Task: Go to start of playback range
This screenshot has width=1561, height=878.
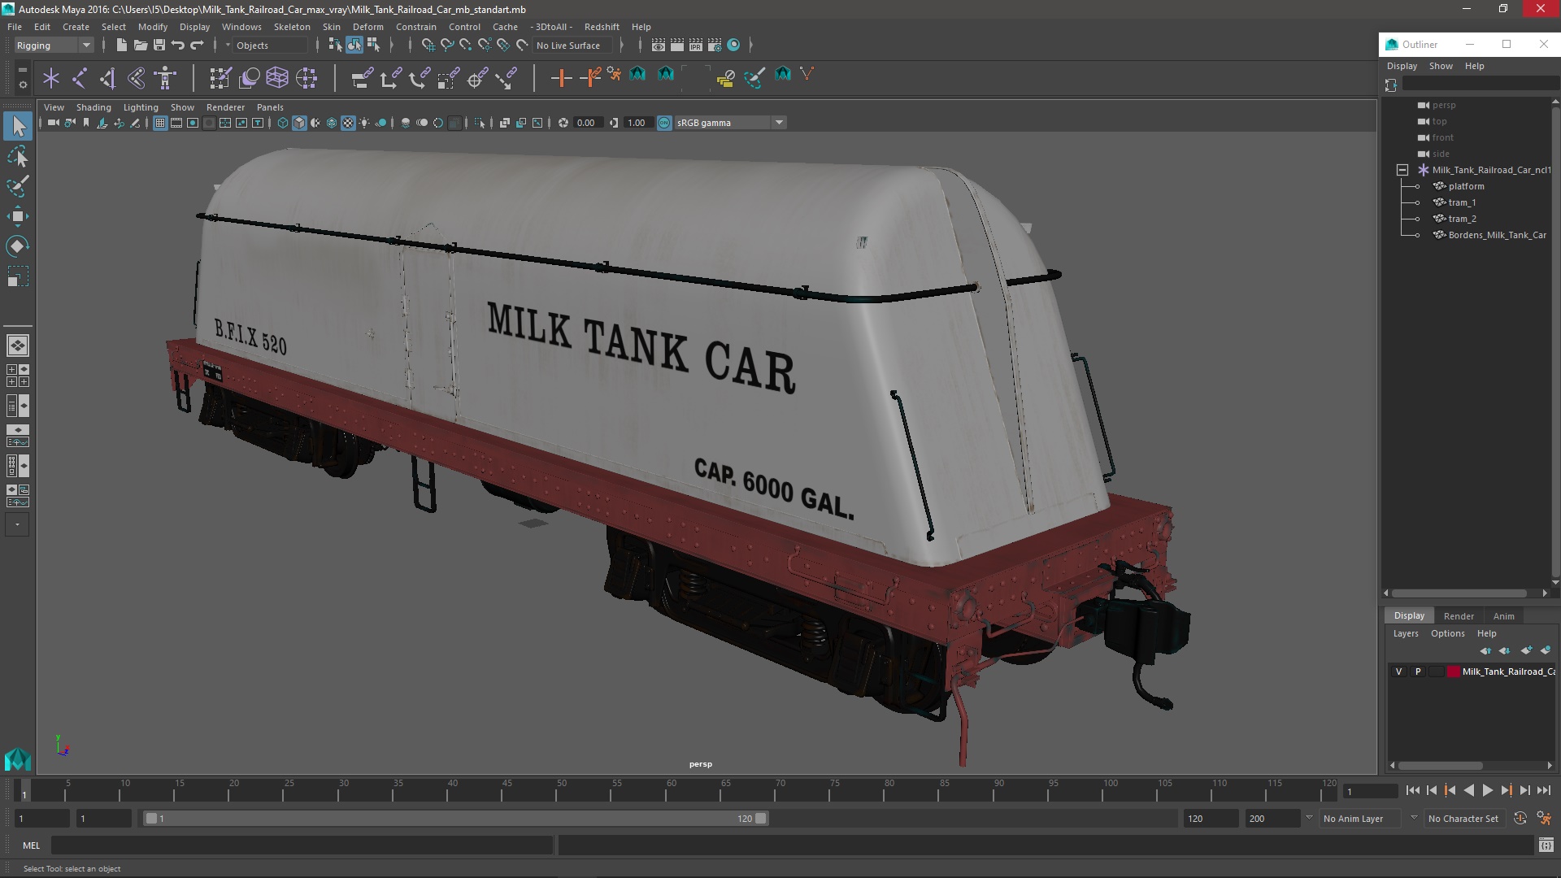Action: [1413, 791]
